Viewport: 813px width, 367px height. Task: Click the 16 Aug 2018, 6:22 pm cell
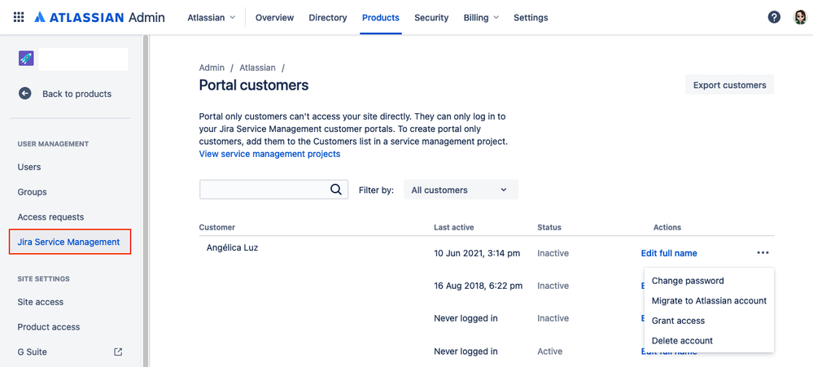click(478, 286)
